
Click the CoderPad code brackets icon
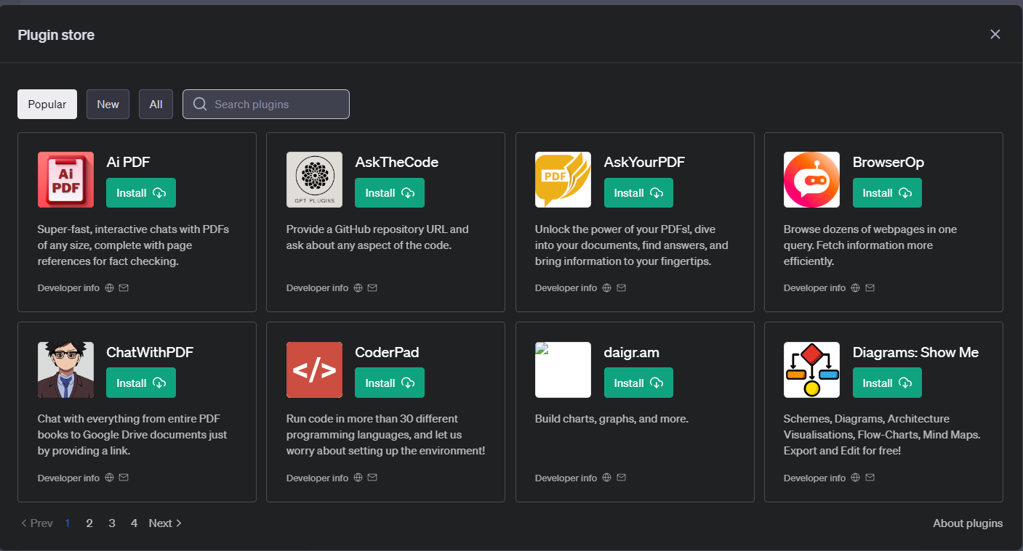click(x=314, y=370)
